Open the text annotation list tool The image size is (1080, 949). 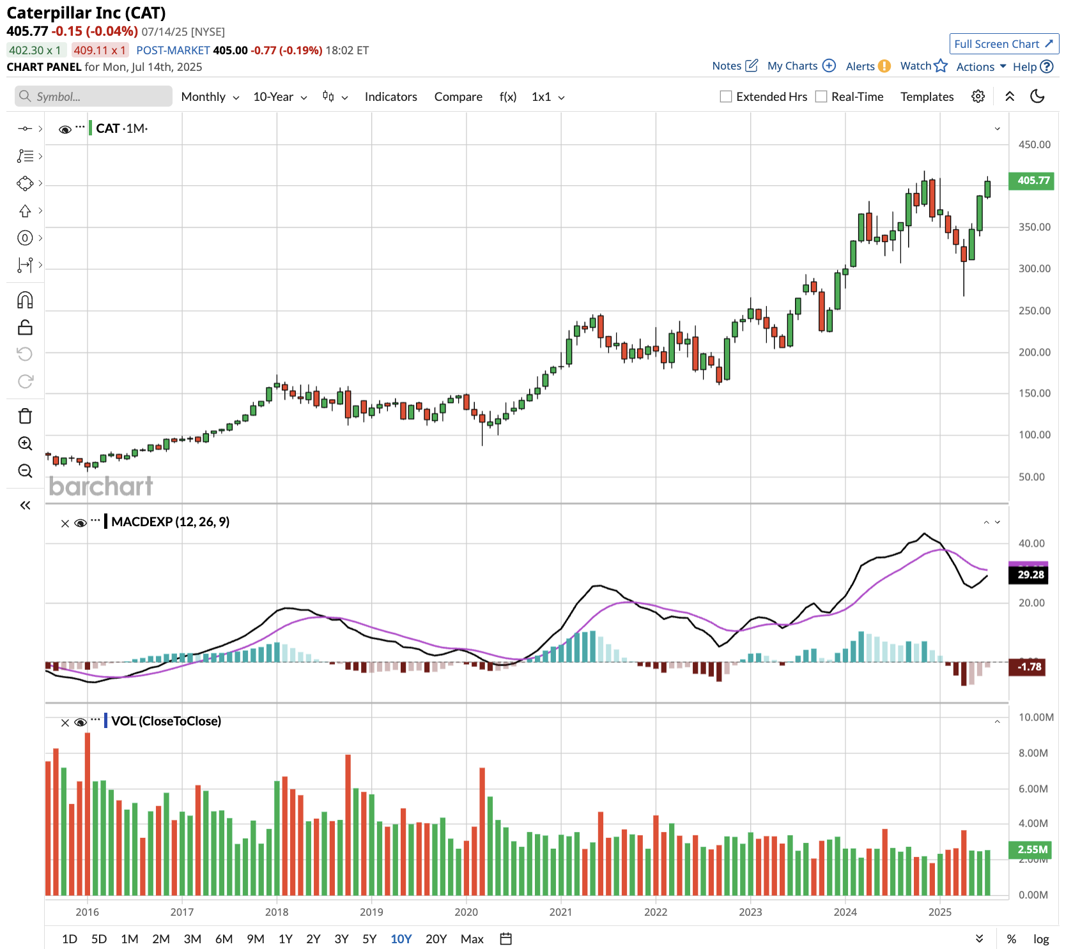point(25,156)
